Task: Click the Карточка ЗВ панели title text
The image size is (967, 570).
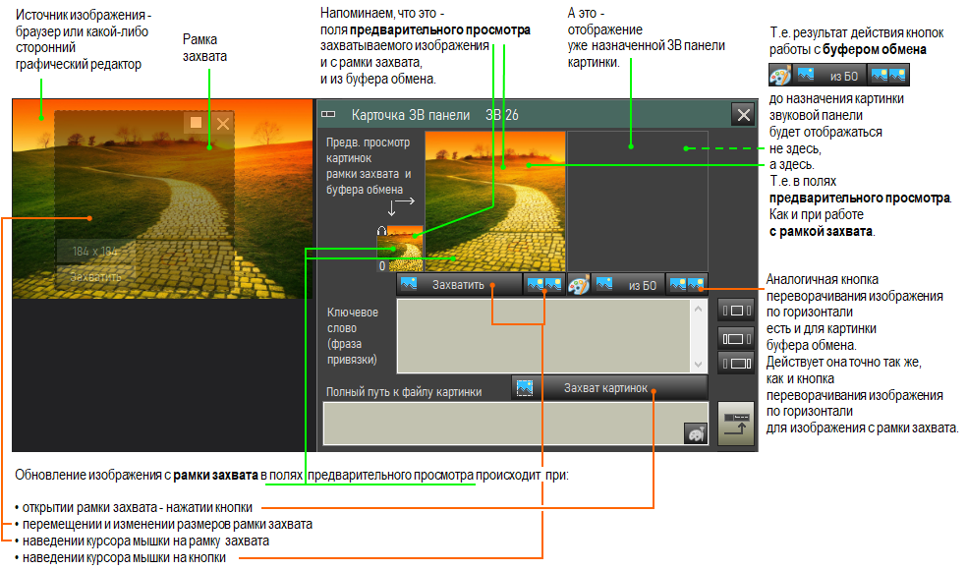Action: coord(411,115)
